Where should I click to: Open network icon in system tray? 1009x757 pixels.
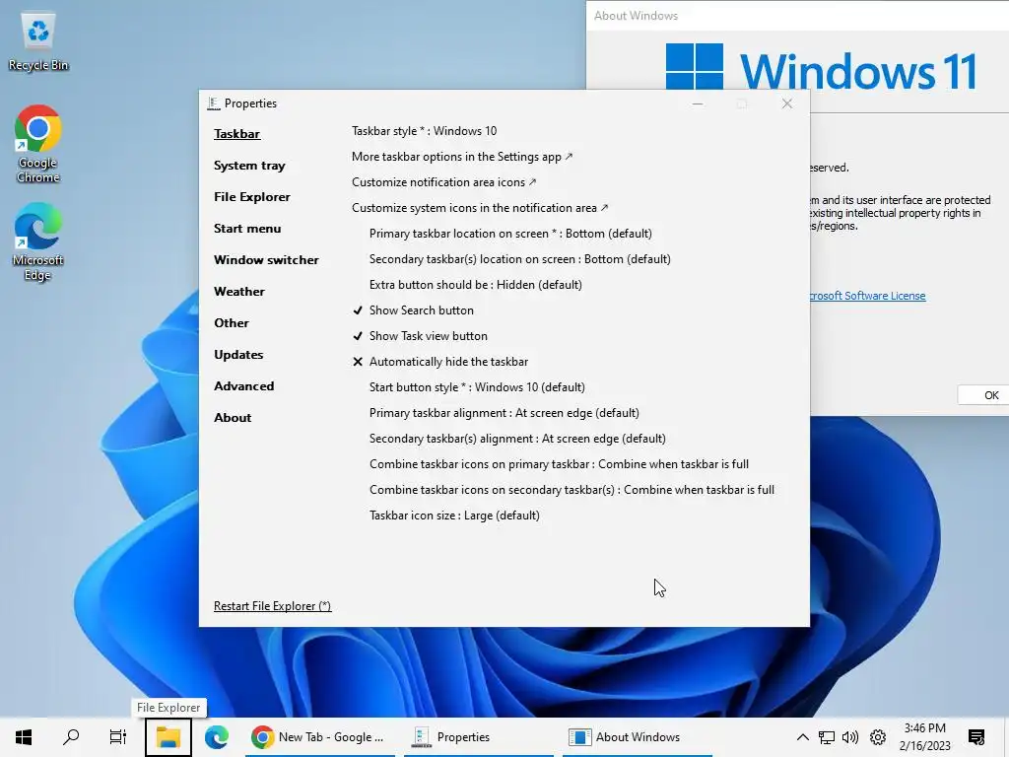(827, 737)
